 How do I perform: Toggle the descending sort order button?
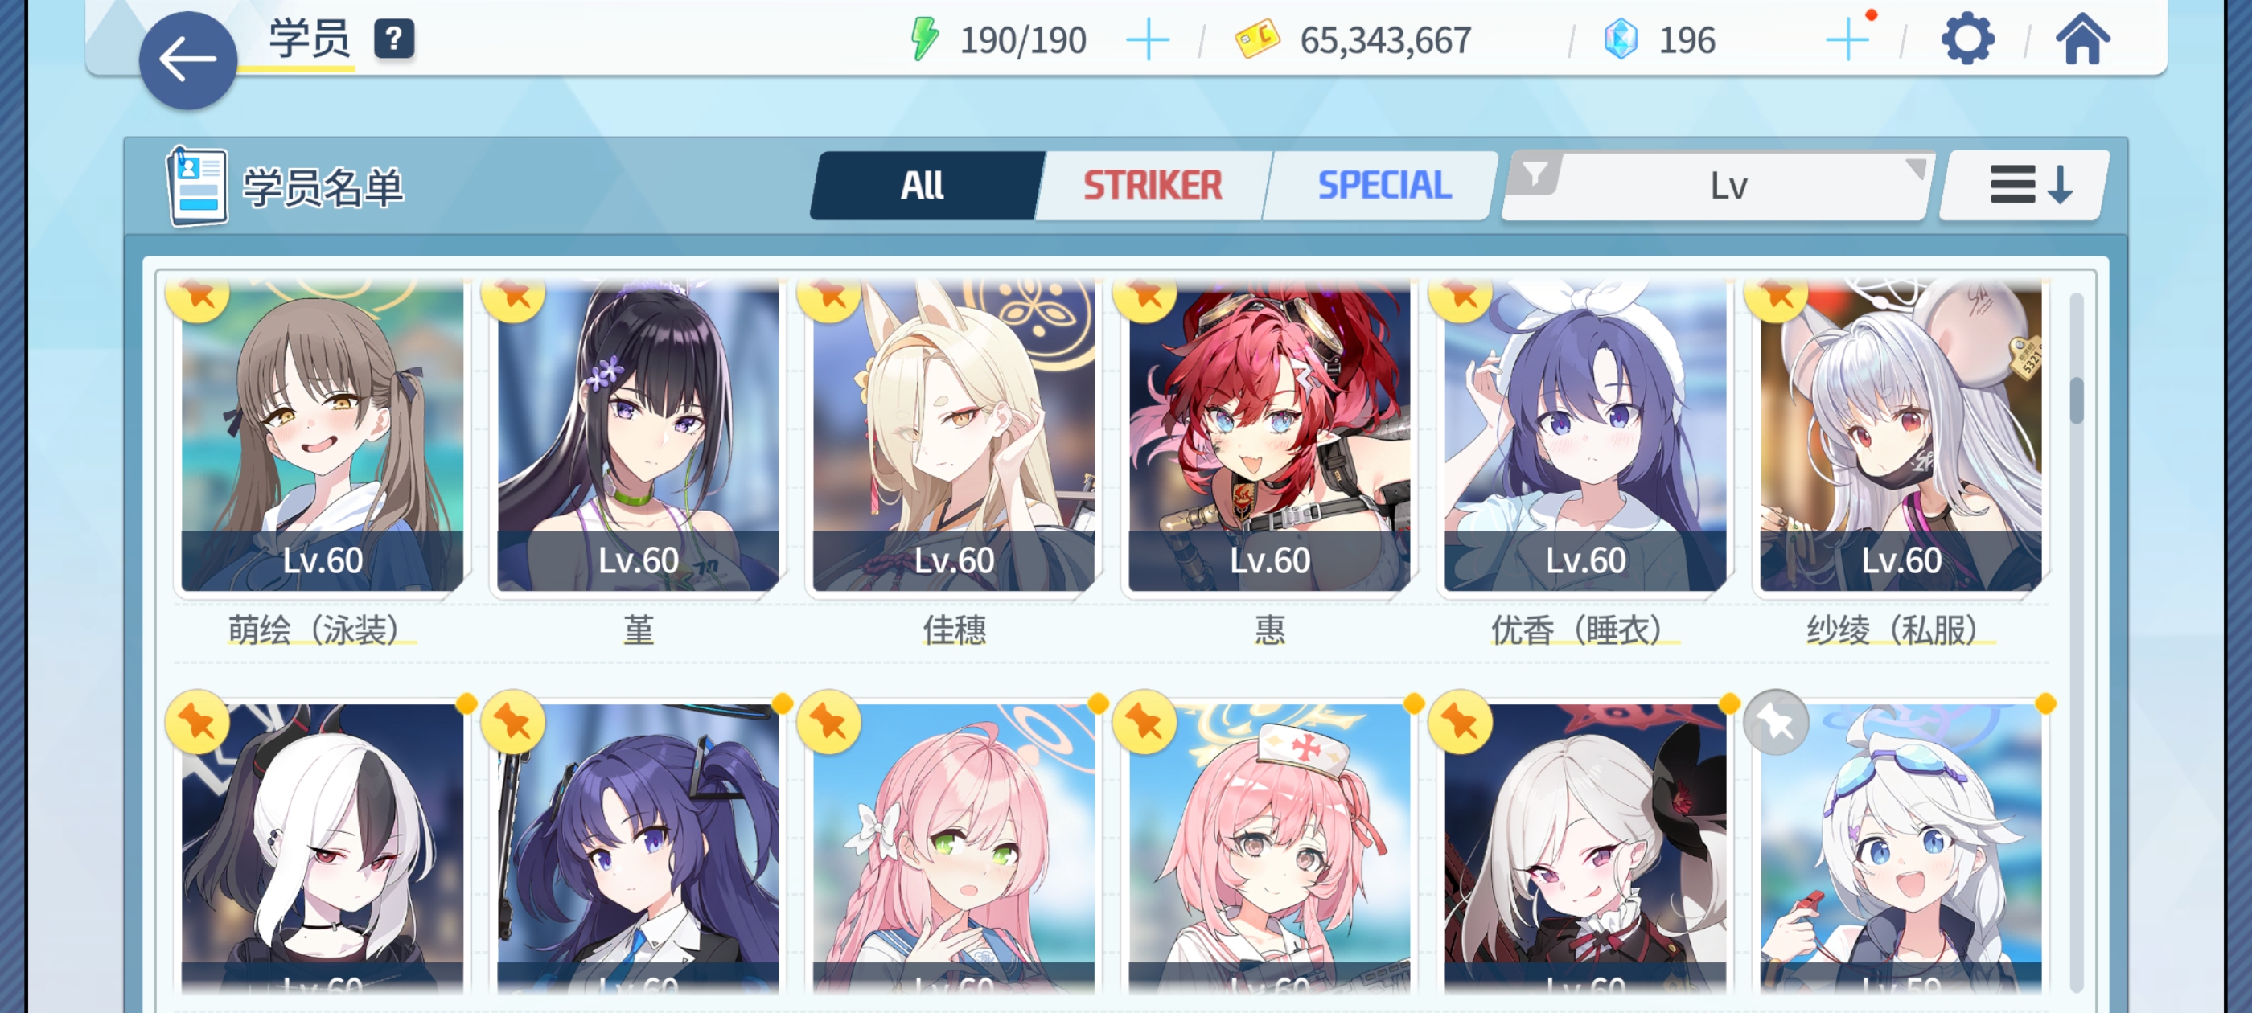(x=2024, y=185)
